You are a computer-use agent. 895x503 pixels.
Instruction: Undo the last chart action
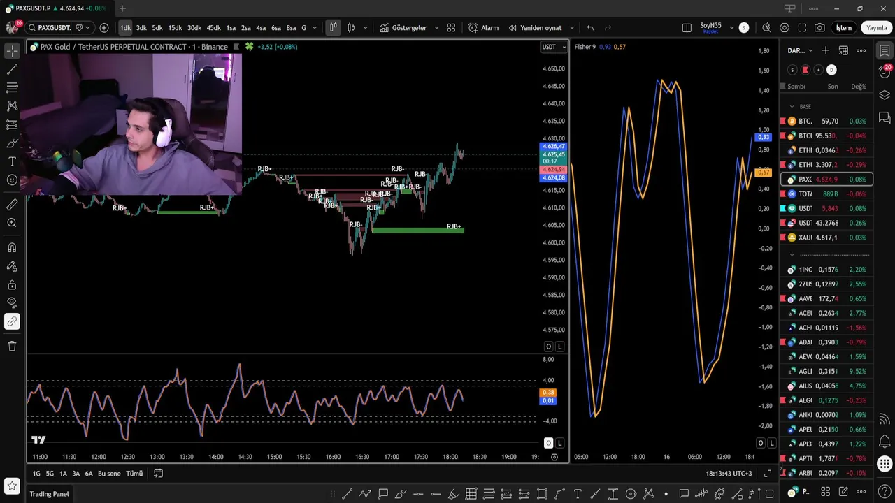(x=590, y=28)
